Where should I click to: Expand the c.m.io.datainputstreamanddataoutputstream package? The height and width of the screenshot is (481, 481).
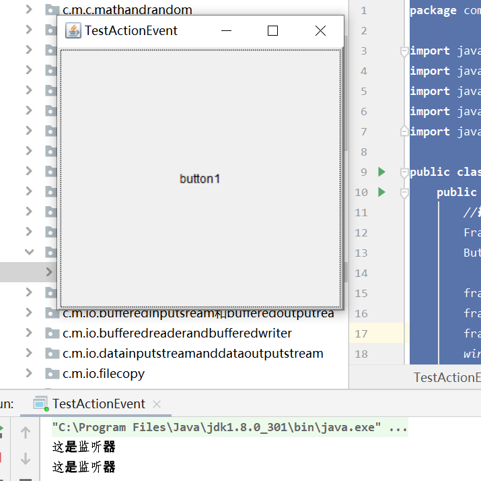click(29, 353)
